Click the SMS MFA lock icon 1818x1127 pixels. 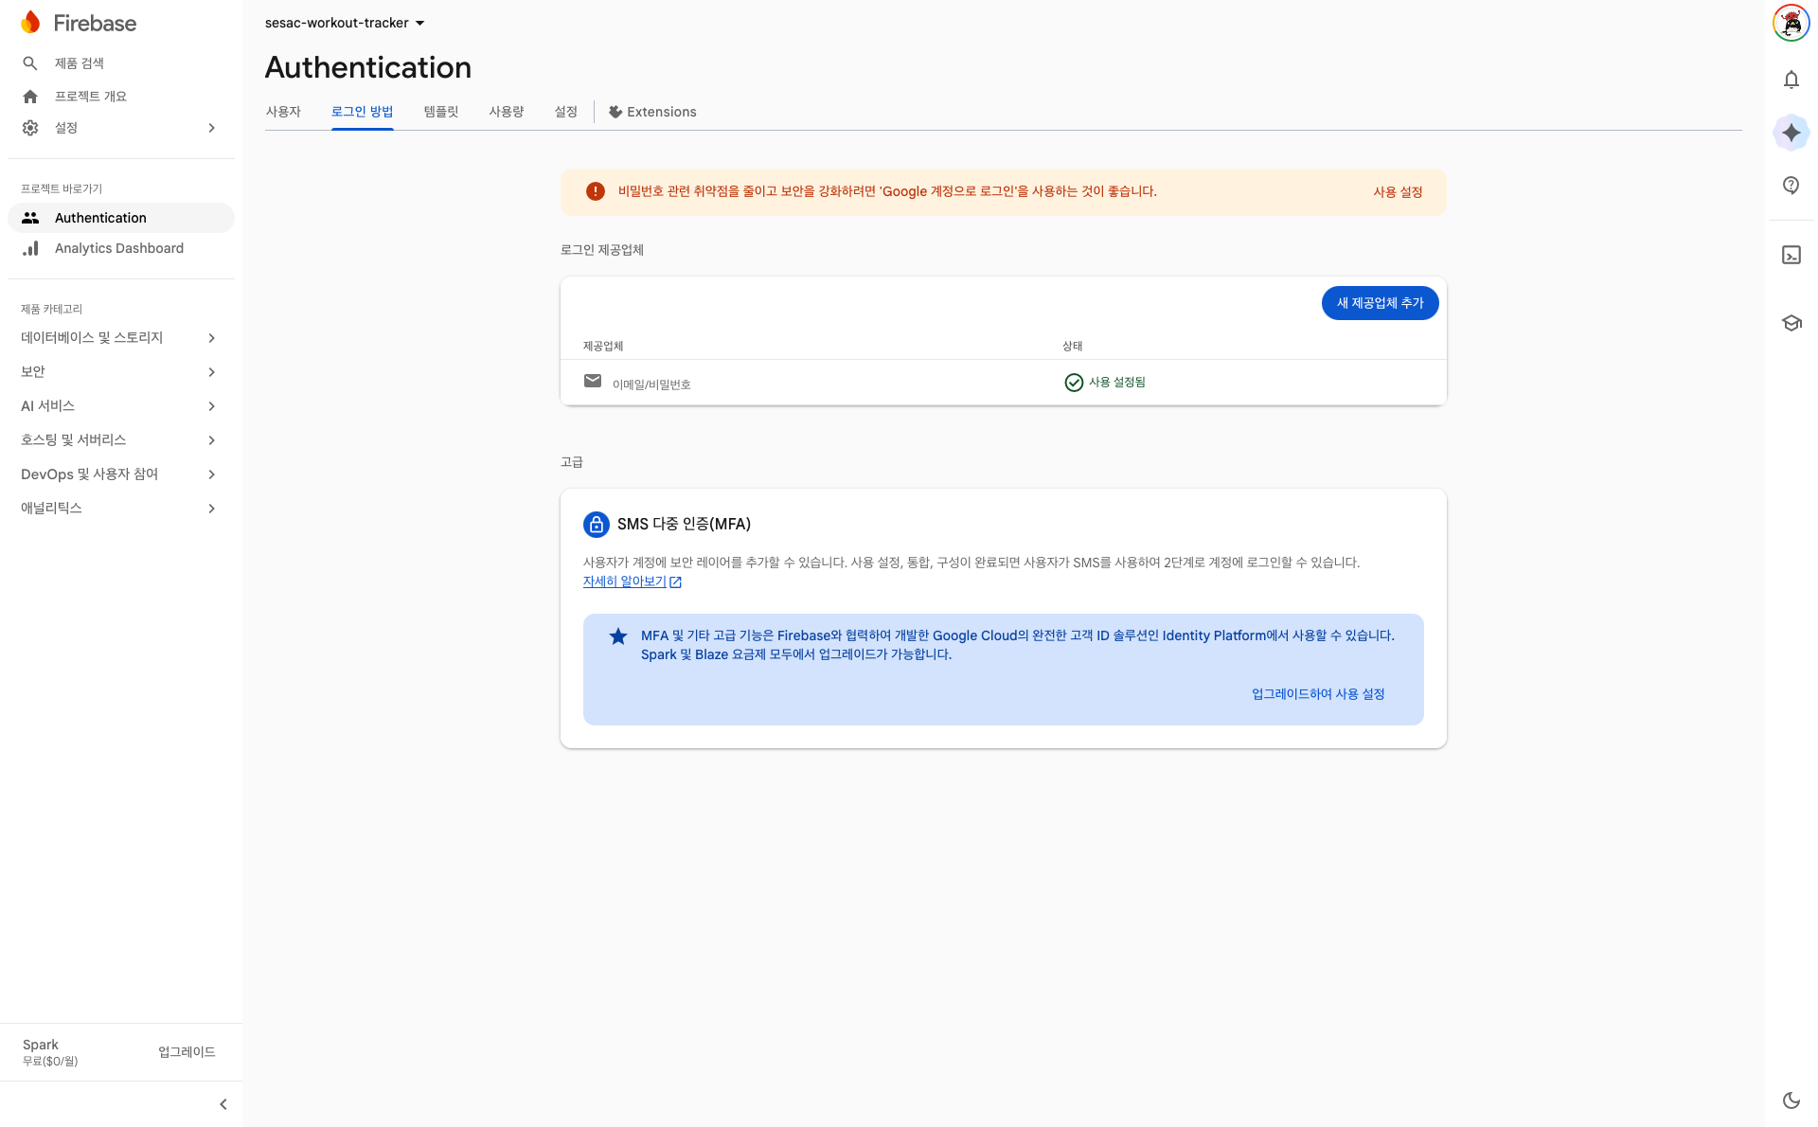click(x=597, y=525)
